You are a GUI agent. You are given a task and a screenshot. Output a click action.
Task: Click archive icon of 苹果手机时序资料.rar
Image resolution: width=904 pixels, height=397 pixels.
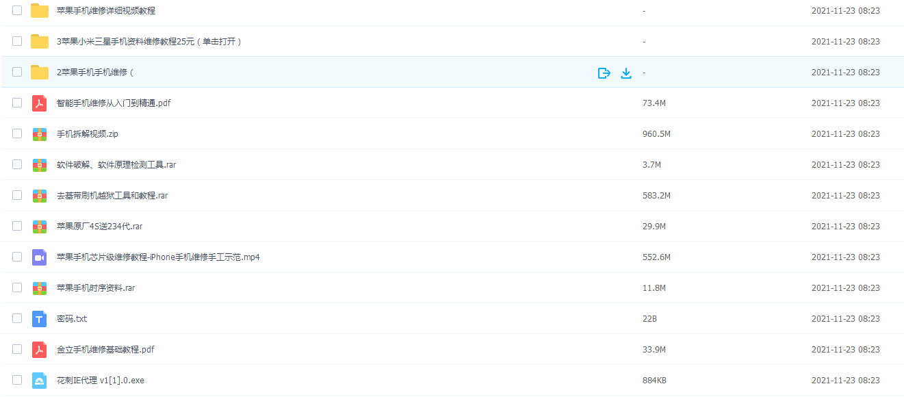coord(40,288)
